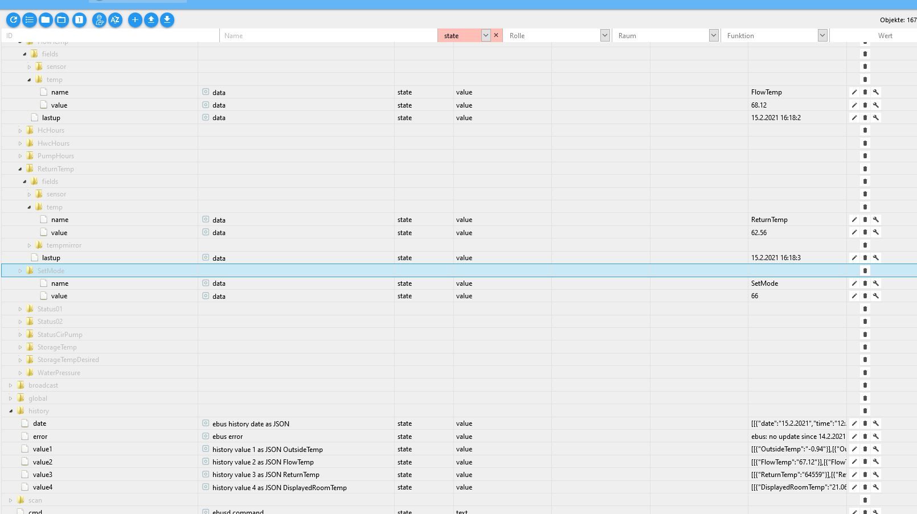The width and height of the screenshot is (917, 514).
Task: Edit the ReturnTemp name value via pencil
Action: [854, 220]
